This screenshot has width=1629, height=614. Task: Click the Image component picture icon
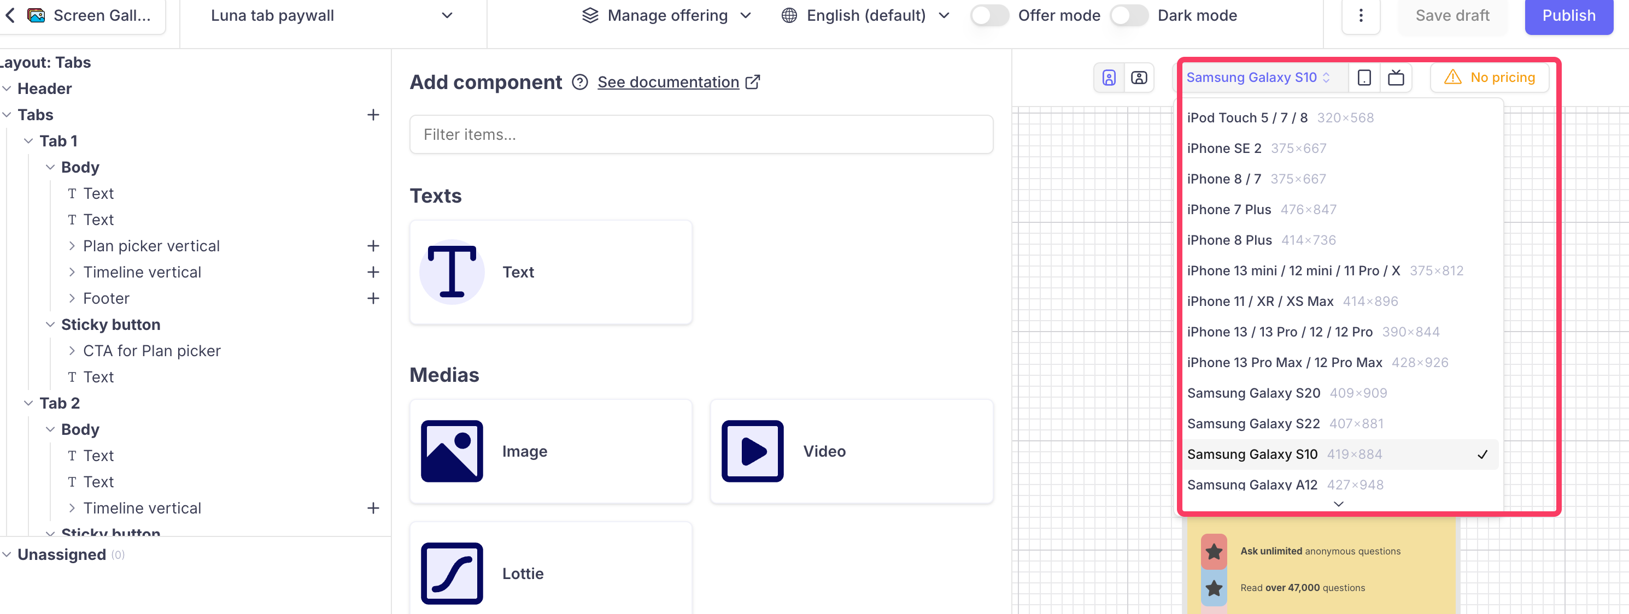coord(452,451)
